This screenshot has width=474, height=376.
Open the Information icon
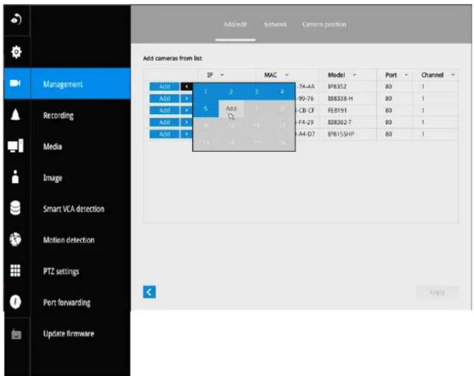15,302
